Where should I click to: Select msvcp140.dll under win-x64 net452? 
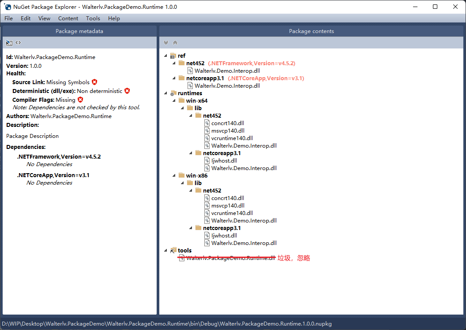click(227, 130)
